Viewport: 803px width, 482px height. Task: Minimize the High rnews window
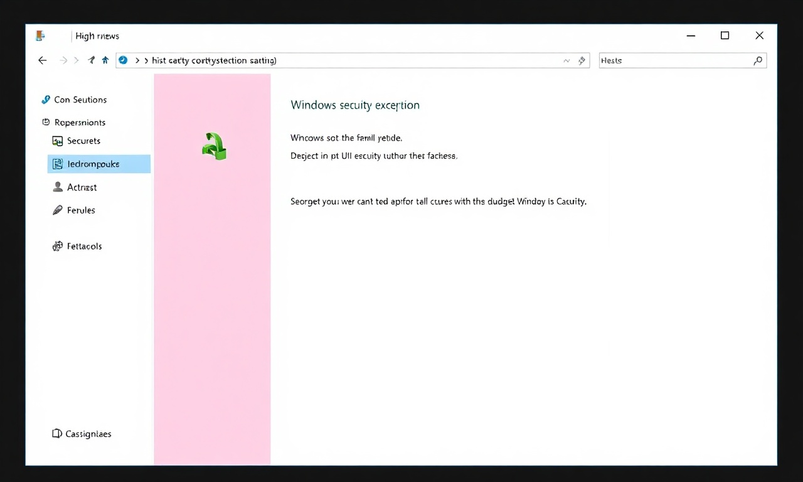pos(691,36)
